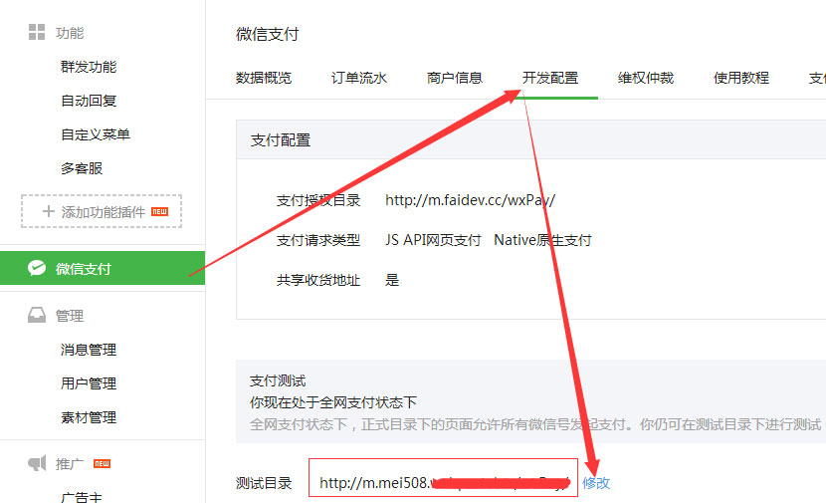Open 素材管理 in the sidebar
826x503 pixels.
(89, 417)
